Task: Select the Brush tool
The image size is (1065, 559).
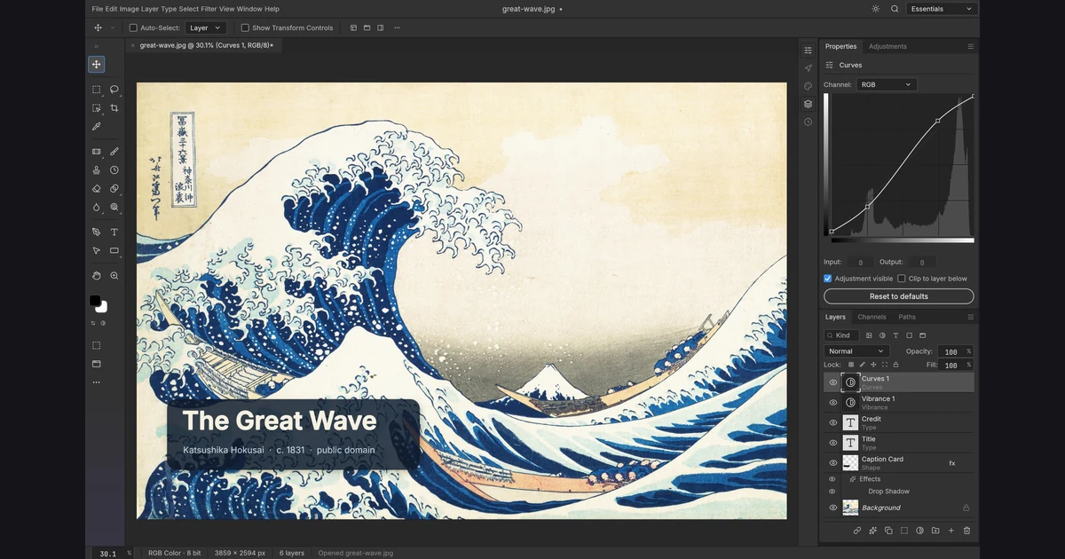Action: coord(114,152)
